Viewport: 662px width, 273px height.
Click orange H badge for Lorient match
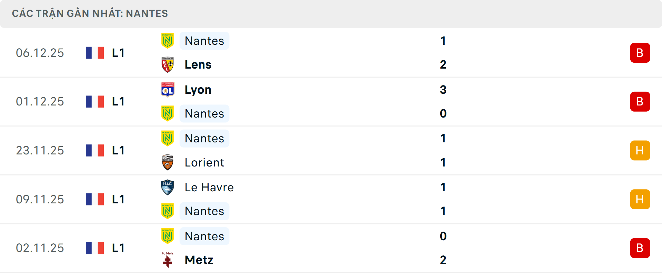(x=640, y=151)
